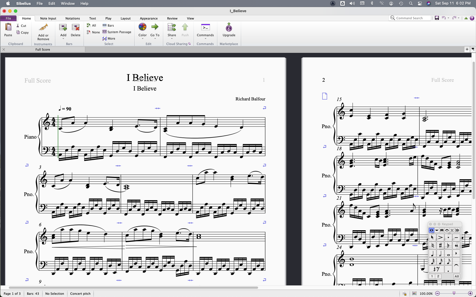Toggle All voices on Keypad
Image resolution: width=476 pixels, height=297 pixels.
click(457, 276)
